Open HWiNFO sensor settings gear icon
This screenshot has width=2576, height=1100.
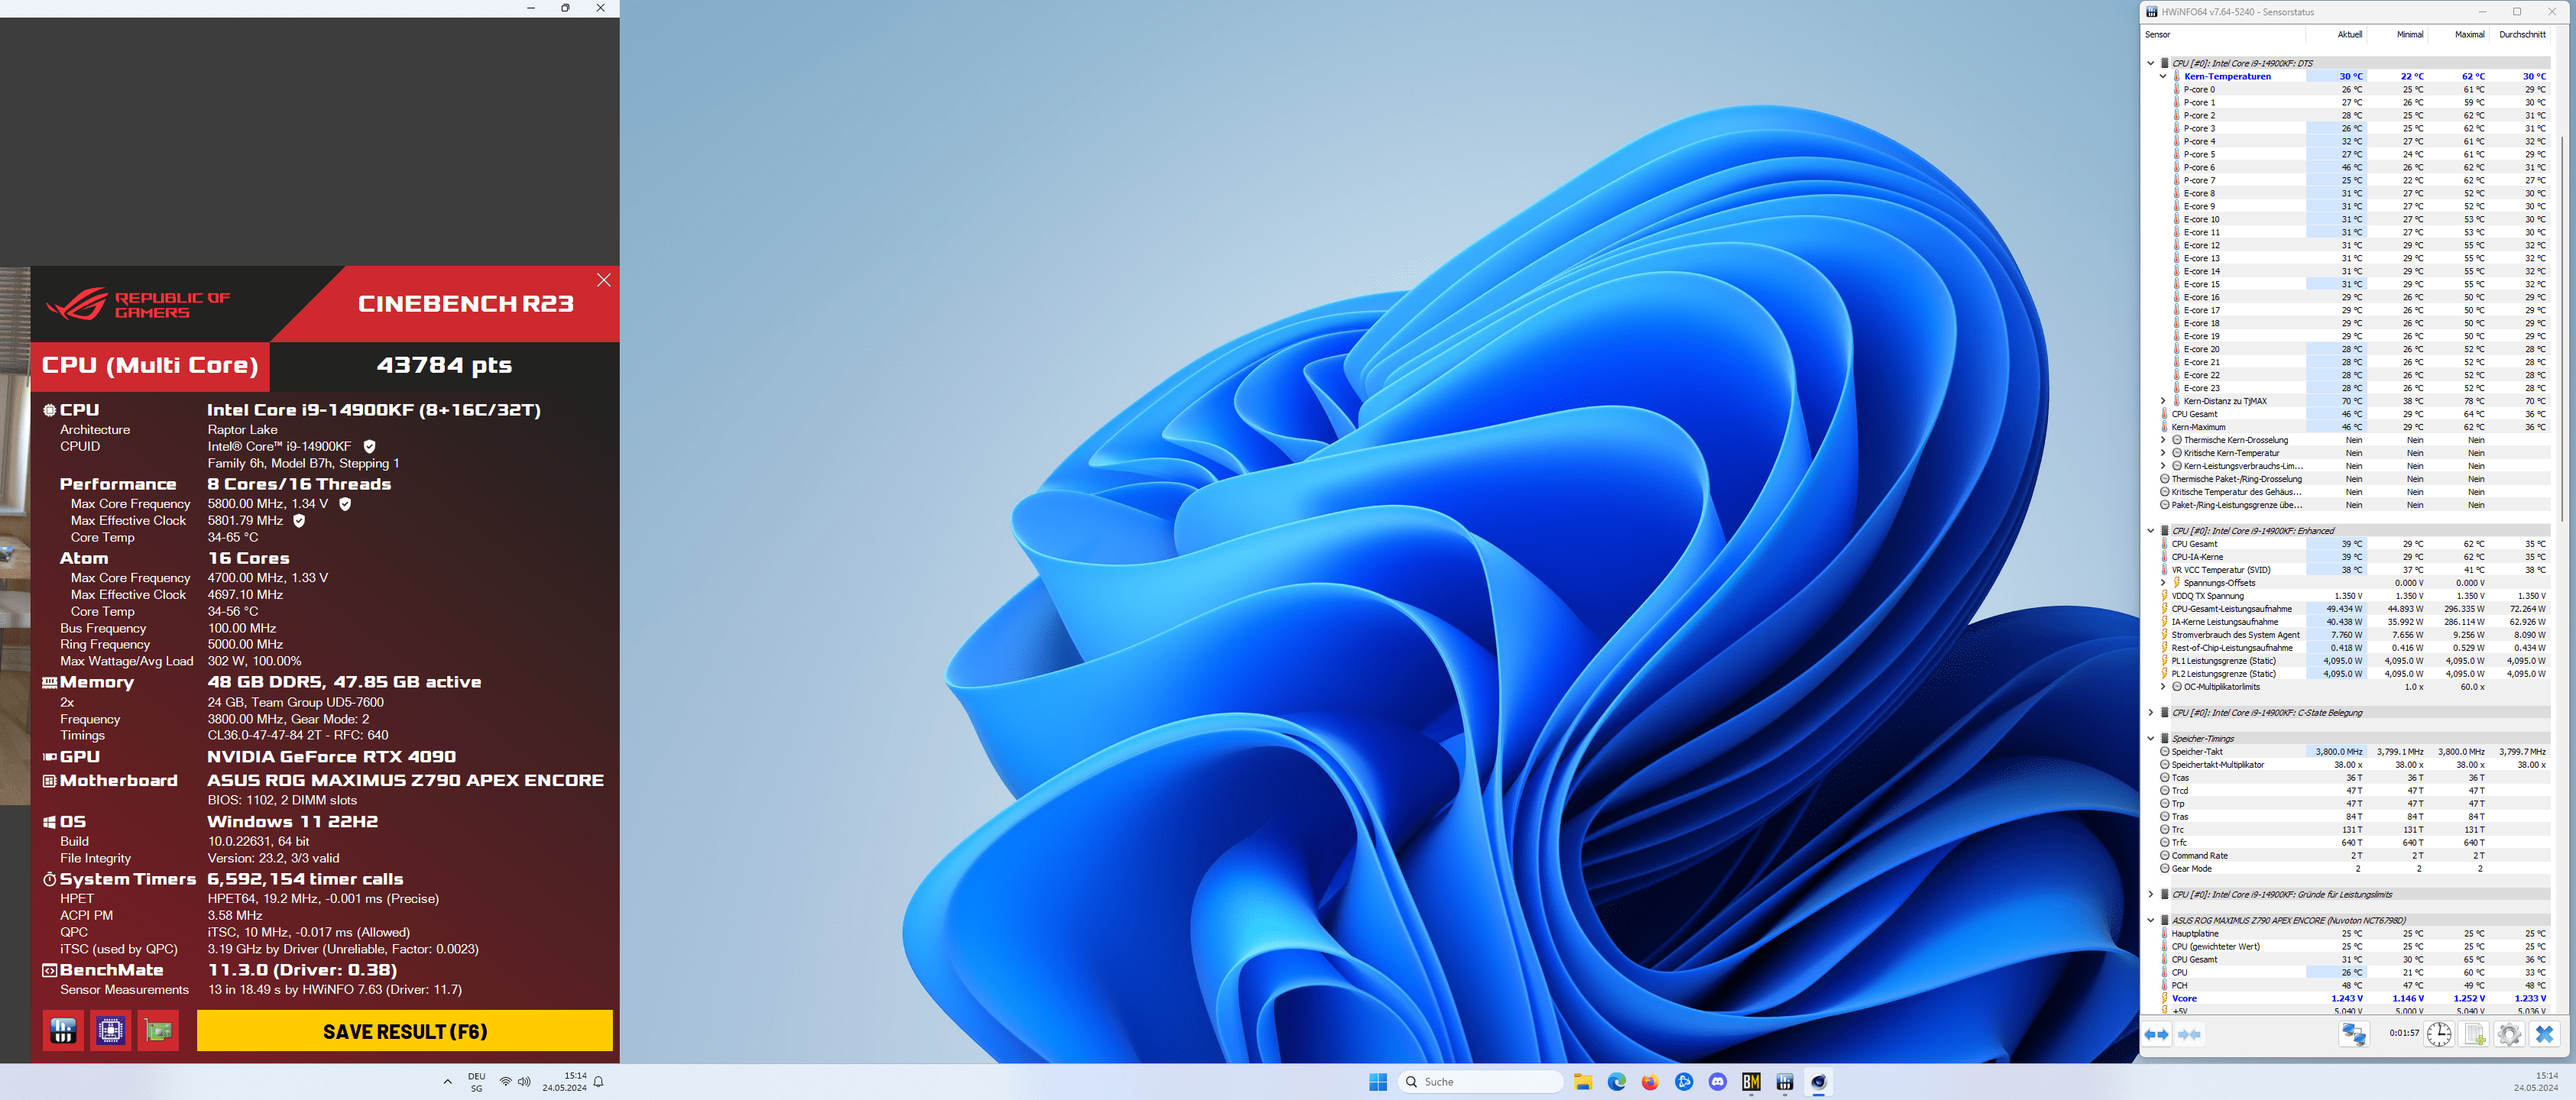(x=2509, y=1034)
